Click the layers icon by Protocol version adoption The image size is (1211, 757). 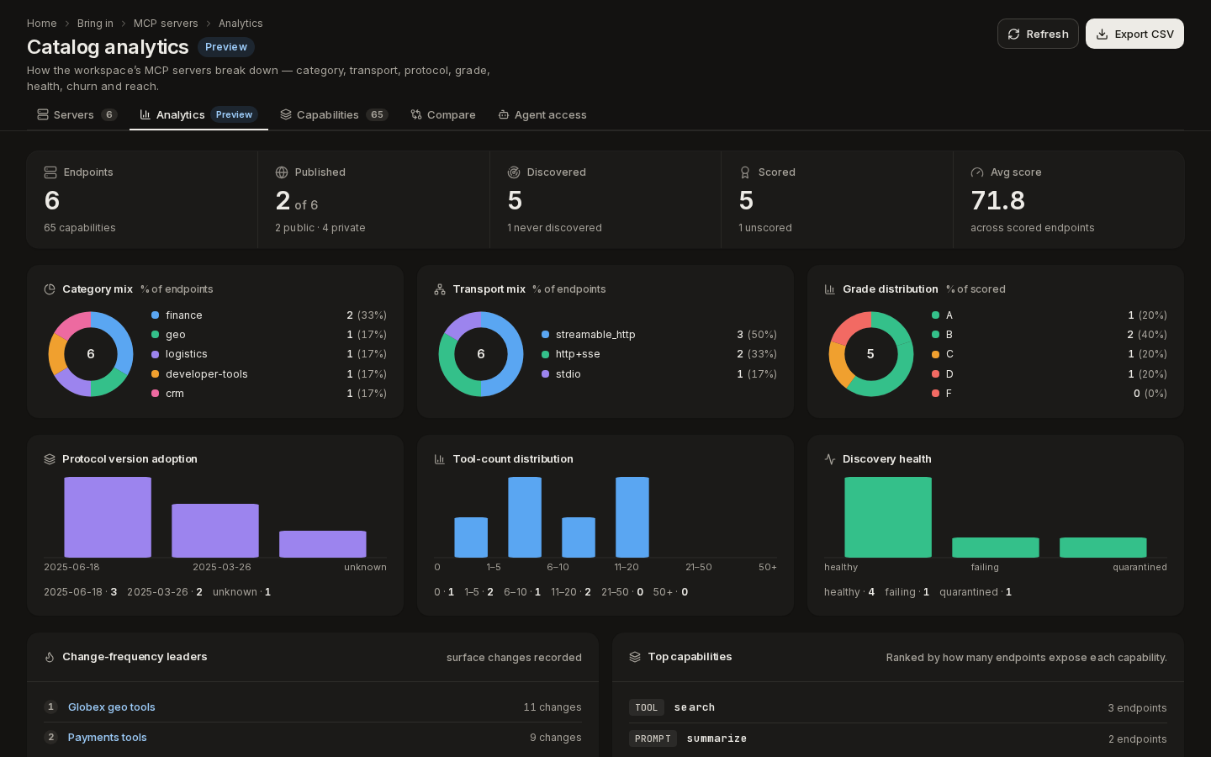pyautogui.click(x=50, y=459)
